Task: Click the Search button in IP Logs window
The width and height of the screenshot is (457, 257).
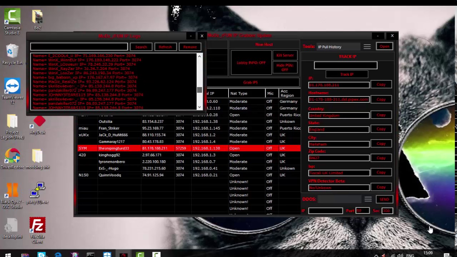Action: pyautogui.click(x=141, y=47)
